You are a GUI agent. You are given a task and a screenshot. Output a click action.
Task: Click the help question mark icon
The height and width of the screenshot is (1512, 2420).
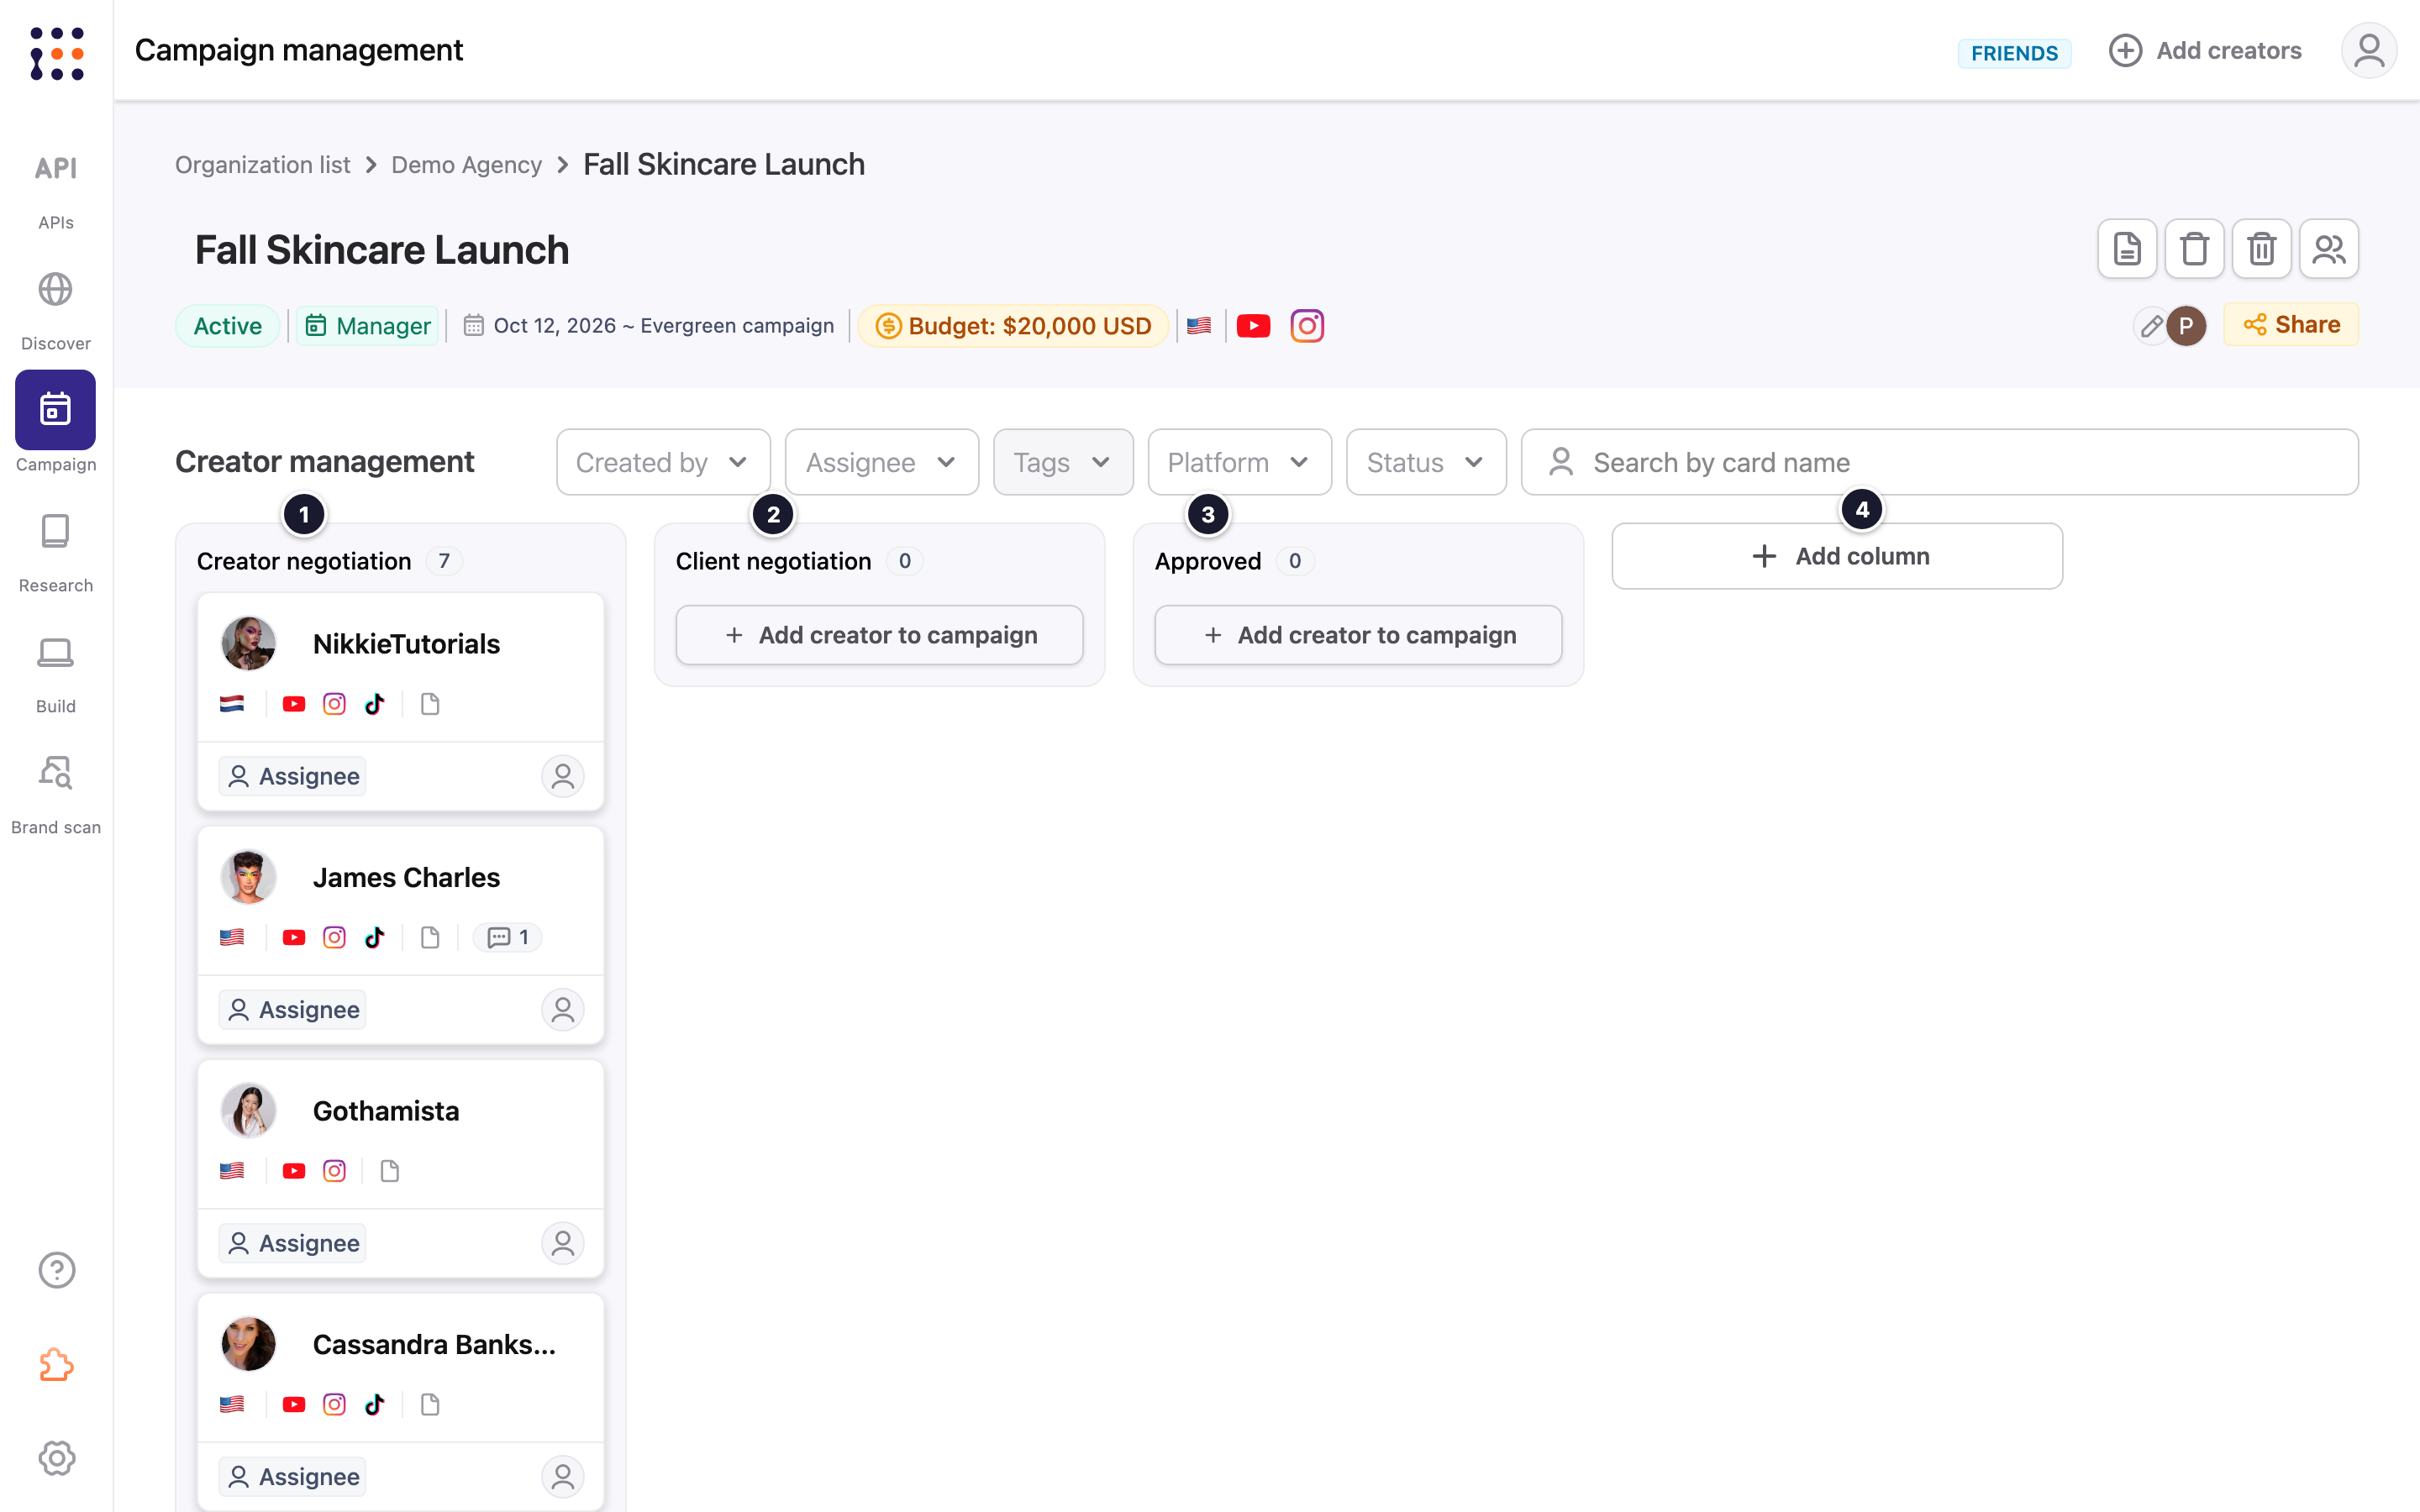tap(57, 1270)
